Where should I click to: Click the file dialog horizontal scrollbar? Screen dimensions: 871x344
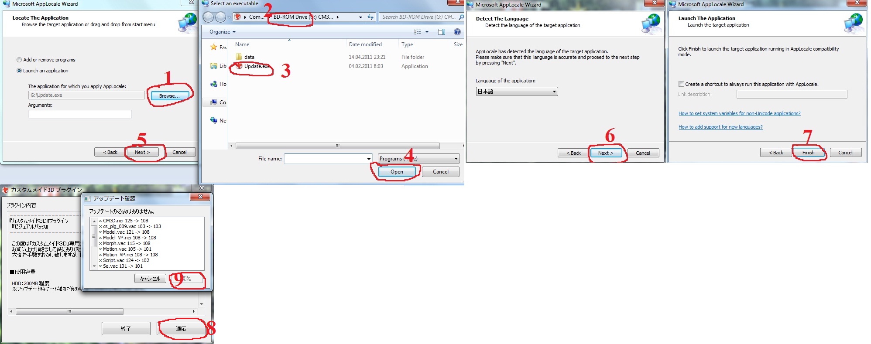pos(338,146)
